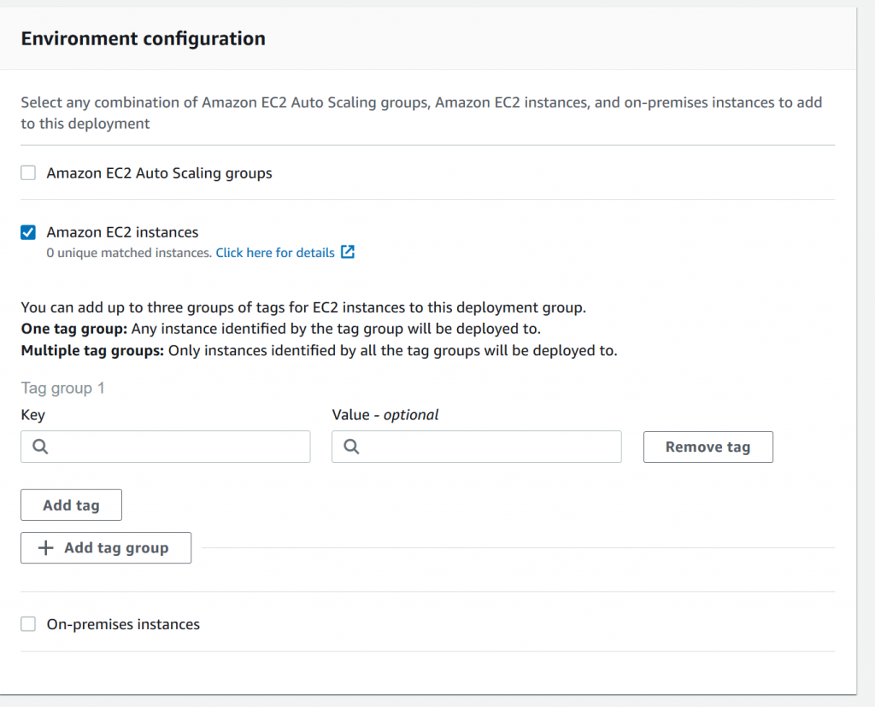The width and height of the screenshot is (875, 707).
Task: Click the 'Value - optional' field label
Action: [x=385, y=415]
